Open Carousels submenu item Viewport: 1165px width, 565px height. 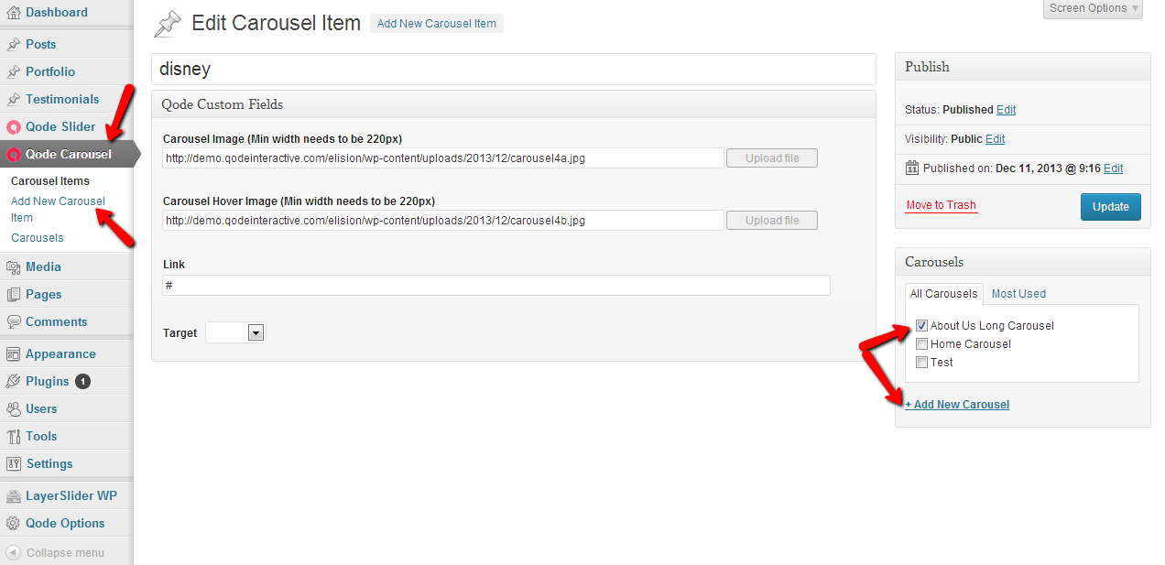click(x=38, y=238)
